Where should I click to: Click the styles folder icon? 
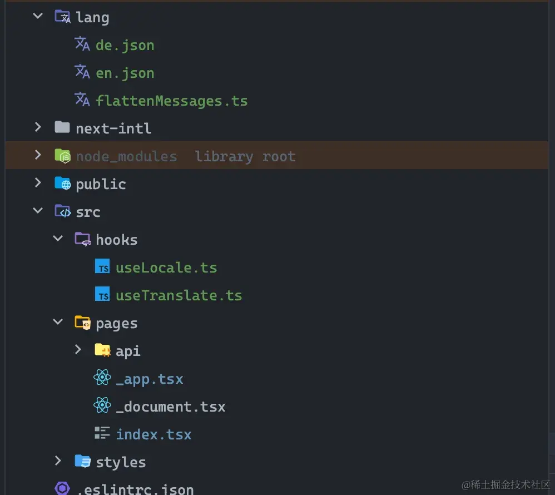[x=83, y=461]
